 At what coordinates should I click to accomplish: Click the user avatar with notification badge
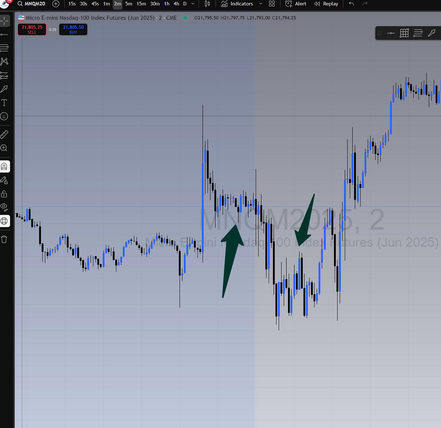coord(4,3)
